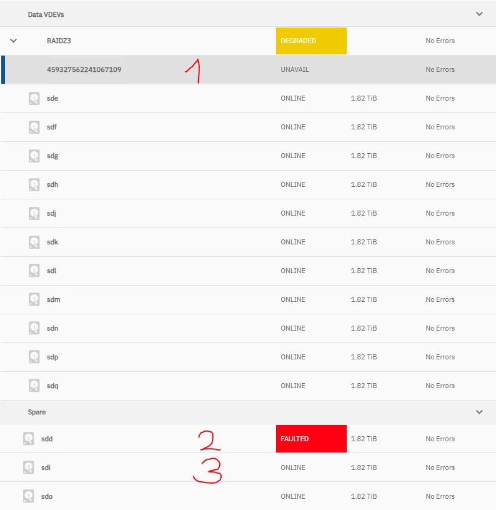Screen dimensions: 496x510
Task: Select the sdj disk name
Action: [51, 213]
